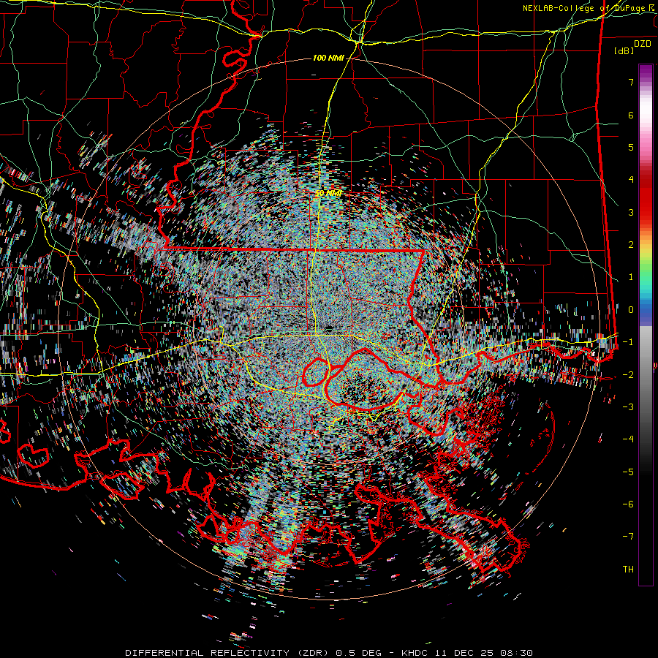Click the "DZD" legend header

643,44
